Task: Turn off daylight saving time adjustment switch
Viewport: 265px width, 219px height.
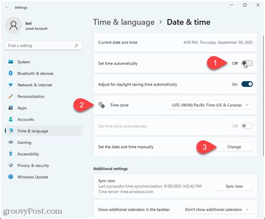Action: pos(247,84)
